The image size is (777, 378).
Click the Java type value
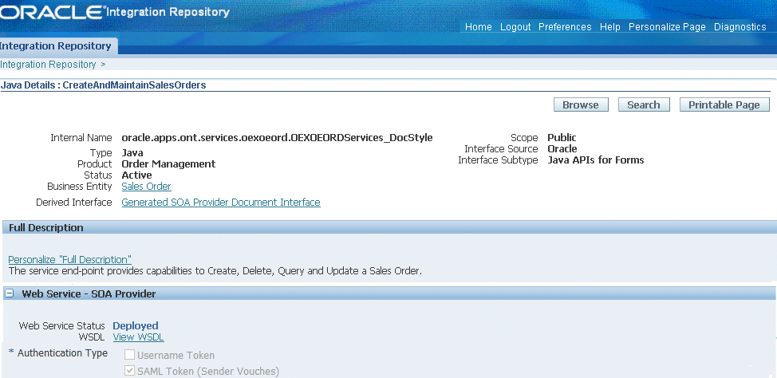(132, 152)
